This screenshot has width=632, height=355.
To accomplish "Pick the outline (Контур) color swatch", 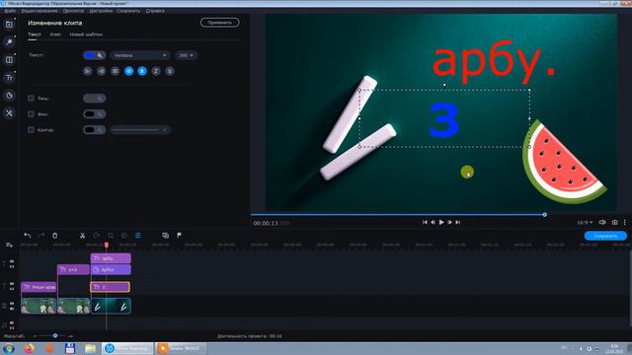I will pos(90,130).
